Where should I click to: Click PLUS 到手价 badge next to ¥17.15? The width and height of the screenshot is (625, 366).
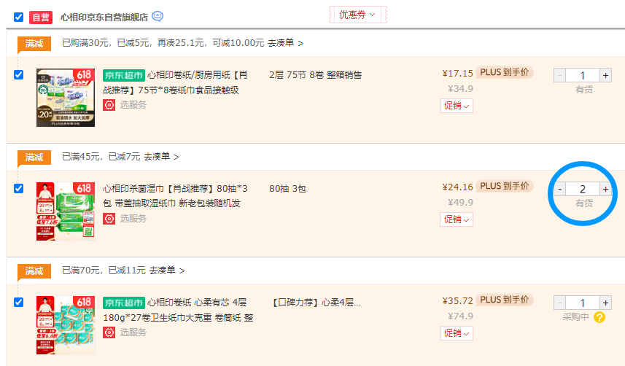pyautogui.click(x=504, y=72)
